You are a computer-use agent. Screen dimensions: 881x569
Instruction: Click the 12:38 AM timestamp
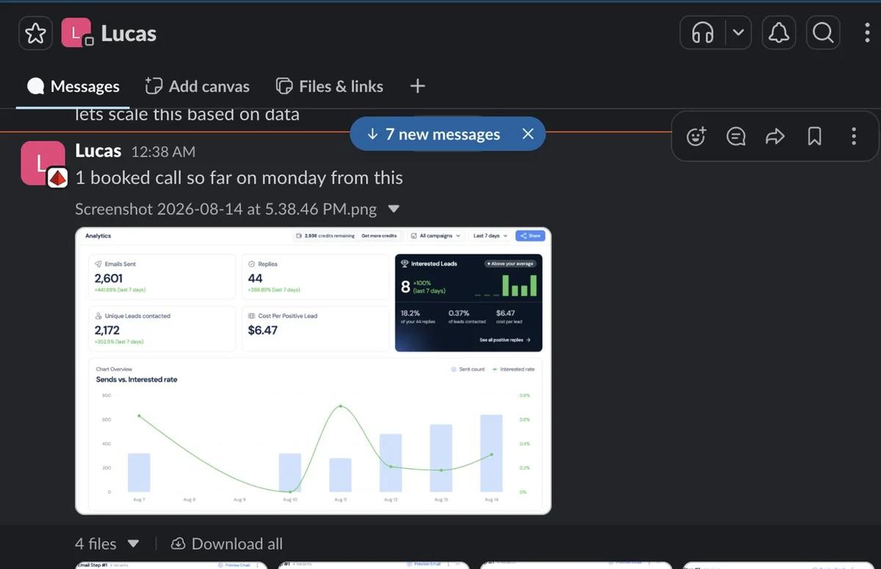coord(163,152)
